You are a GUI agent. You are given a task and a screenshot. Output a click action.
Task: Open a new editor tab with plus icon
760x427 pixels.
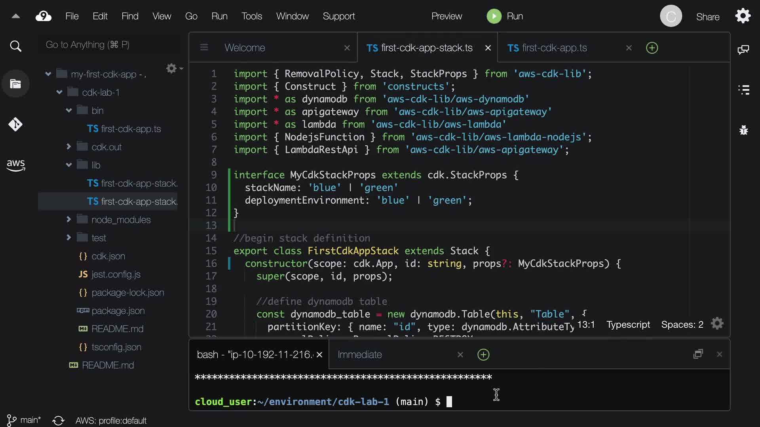[x=652, y=48]
